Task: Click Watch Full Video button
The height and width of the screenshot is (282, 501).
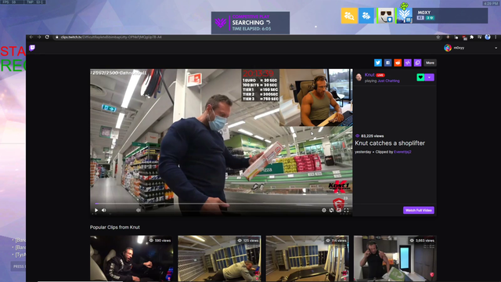Action: click(x=419, y=210)
